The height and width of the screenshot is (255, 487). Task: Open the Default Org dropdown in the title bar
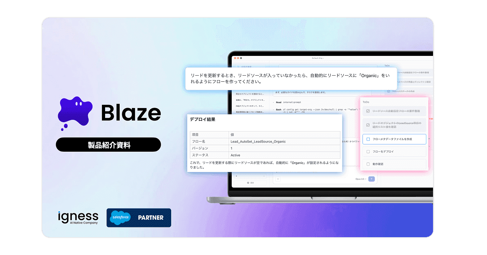pos(317,57)
